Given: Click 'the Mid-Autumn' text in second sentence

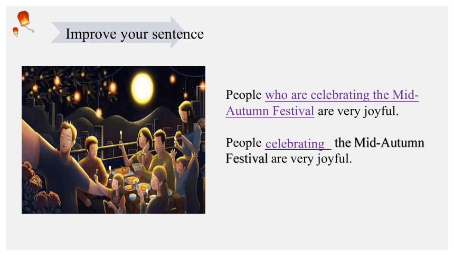Looking at the screenshot, I should [379, 143].
